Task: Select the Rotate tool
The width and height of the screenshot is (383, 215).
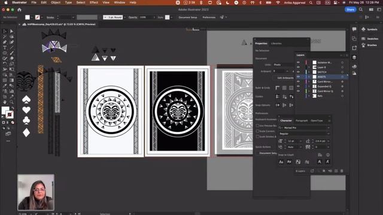Action: (x=5, y=64)
